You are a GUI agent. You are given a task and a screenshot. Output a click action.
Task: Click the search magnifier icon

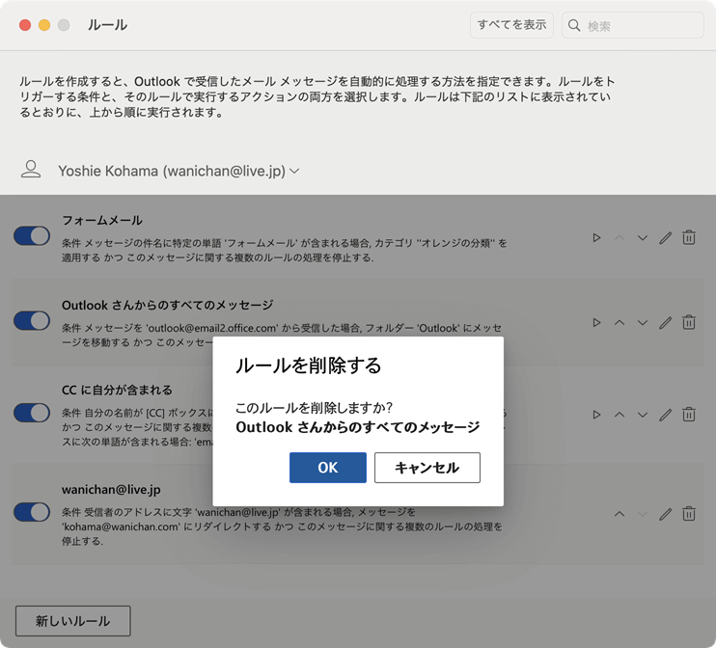(x=574, y=26)
